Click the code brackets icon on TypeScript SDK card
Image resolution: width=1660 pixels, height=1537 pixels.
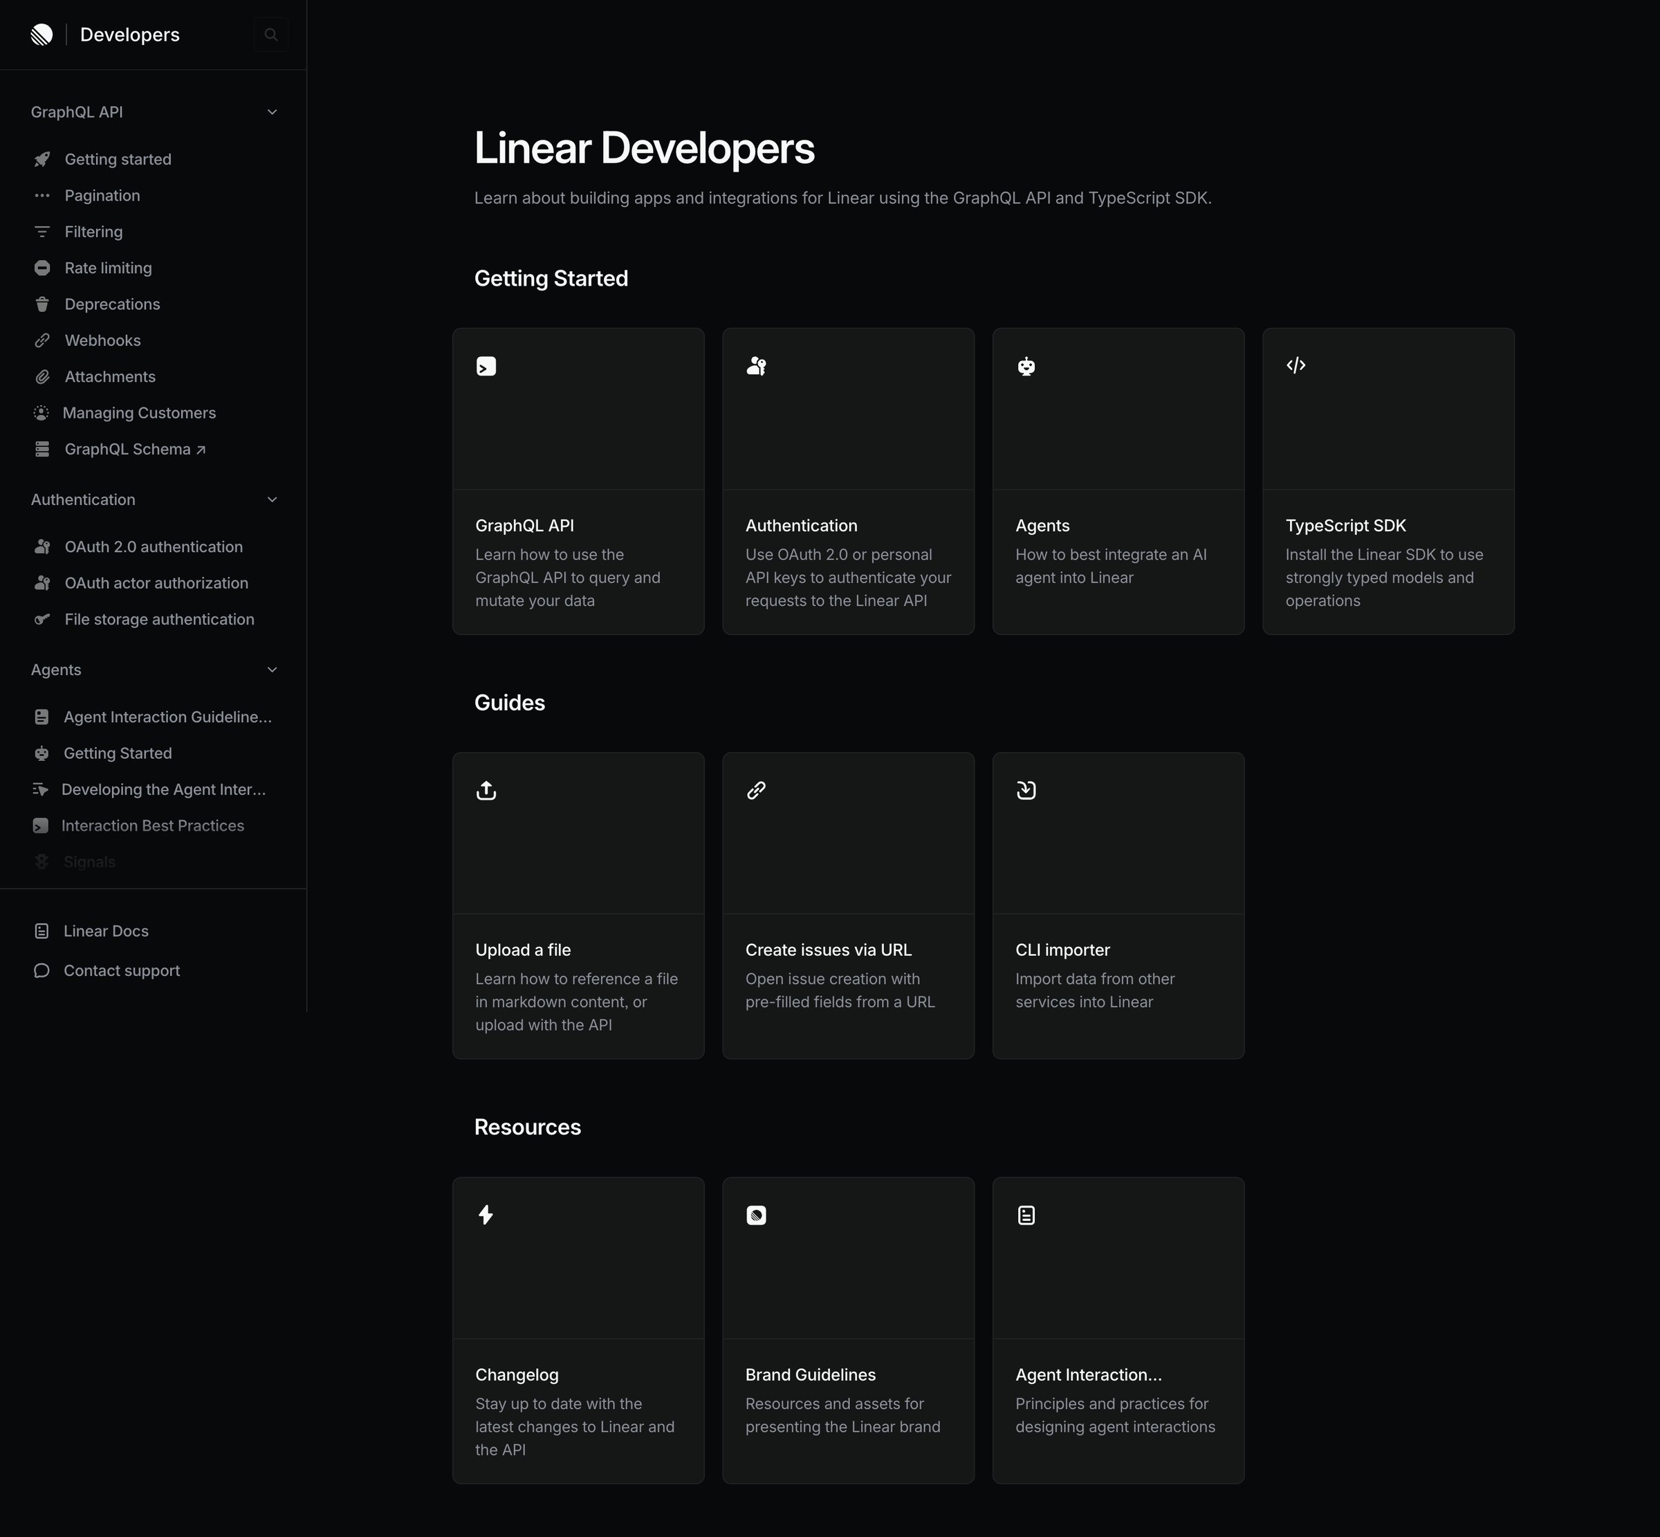click(x=1295, y=365)
